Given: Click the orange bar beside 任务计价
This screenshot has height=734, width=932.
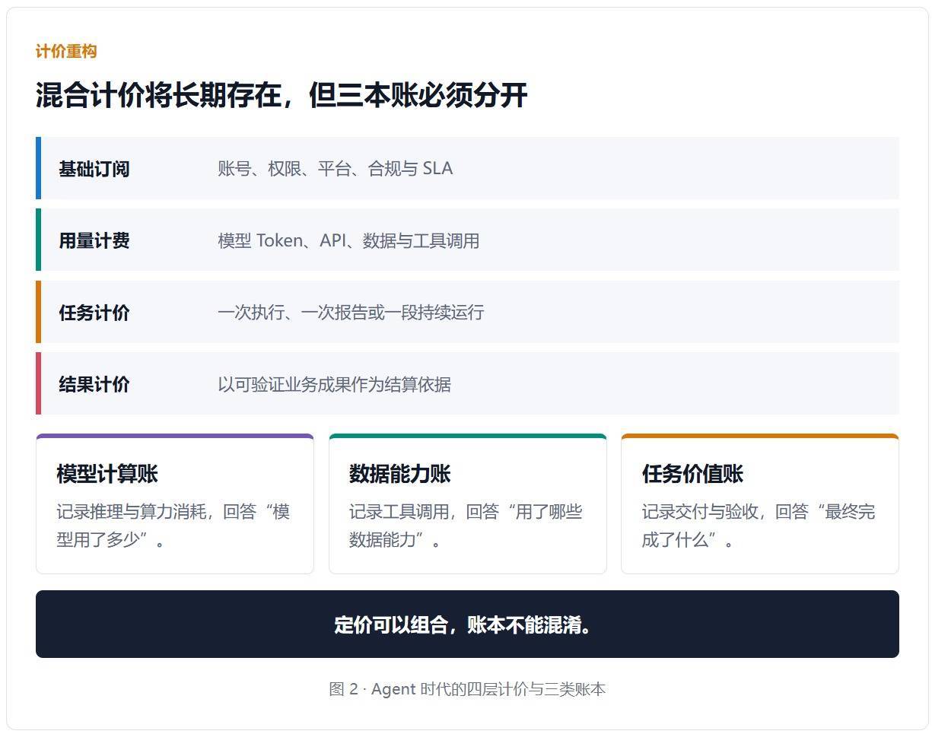Looking at the screenshot, I should pos(38,312).
